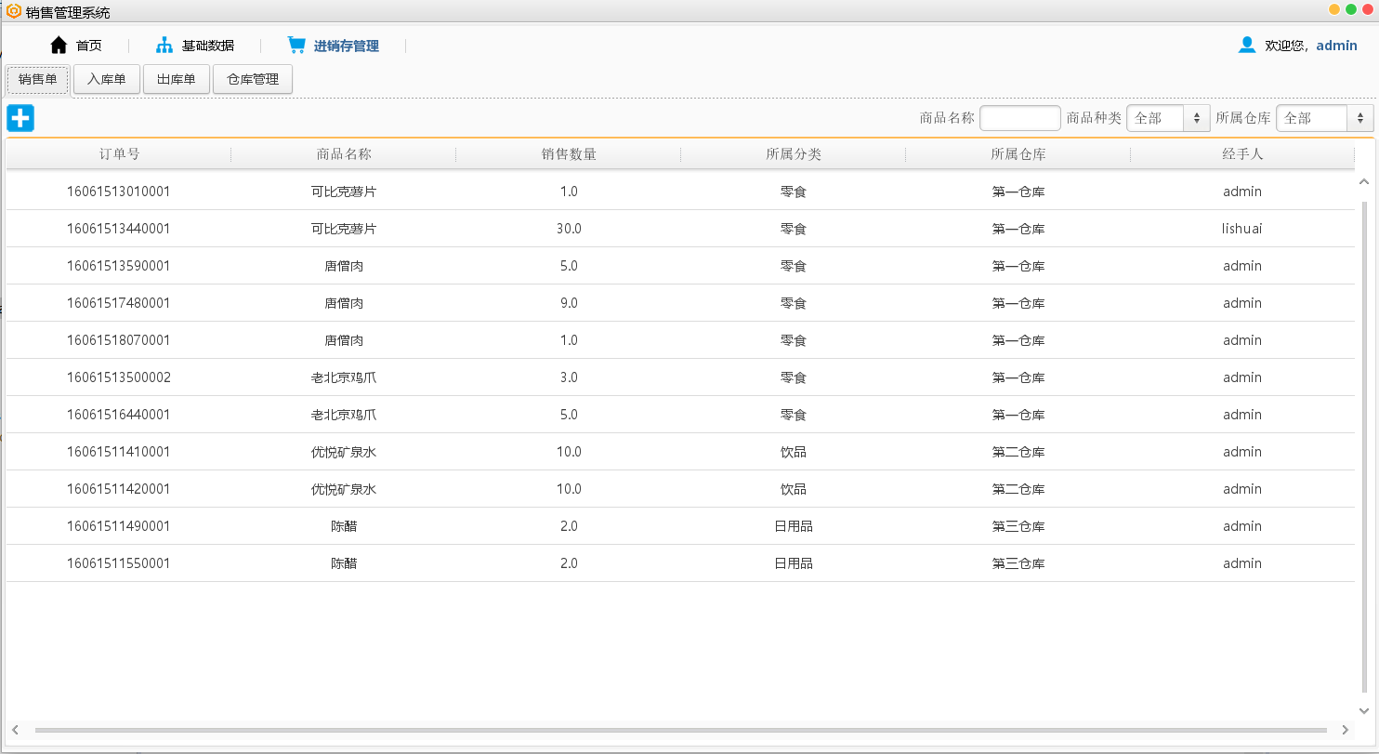Switch to the 销售单 tab
The image size is (1379, 754).
click(38, 79)
